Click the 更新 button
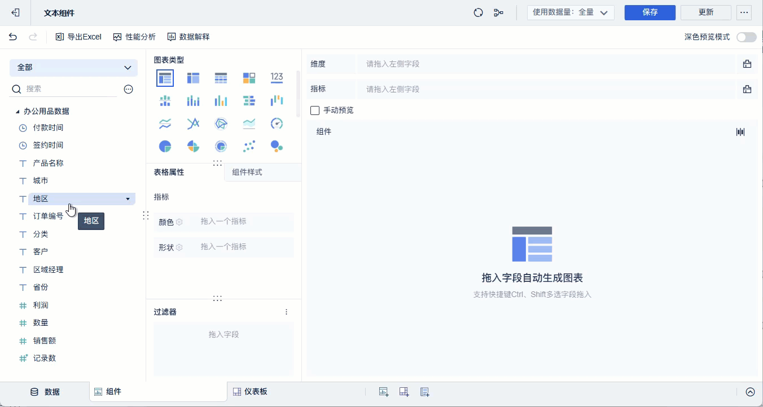Image resolution: width=763 pixels, height=407 pixels. tap(706, 12)
